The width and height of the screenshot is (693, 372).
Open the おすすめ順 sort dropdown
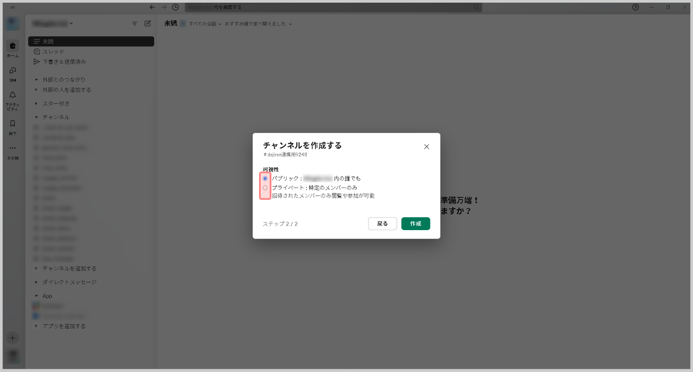pos(258,24)
